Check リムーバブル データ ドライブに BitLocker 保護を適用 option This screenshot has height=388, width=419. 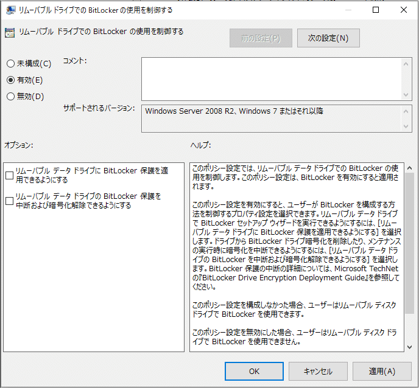(9, 175)
